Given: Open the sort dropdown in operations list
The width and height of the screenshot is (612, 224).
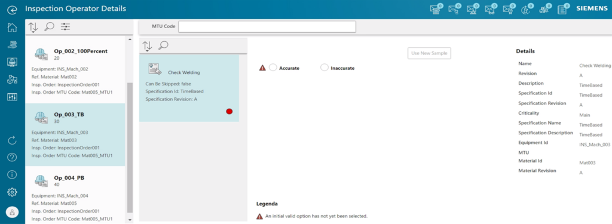Looking at the screenshot, I should (33, 27).
